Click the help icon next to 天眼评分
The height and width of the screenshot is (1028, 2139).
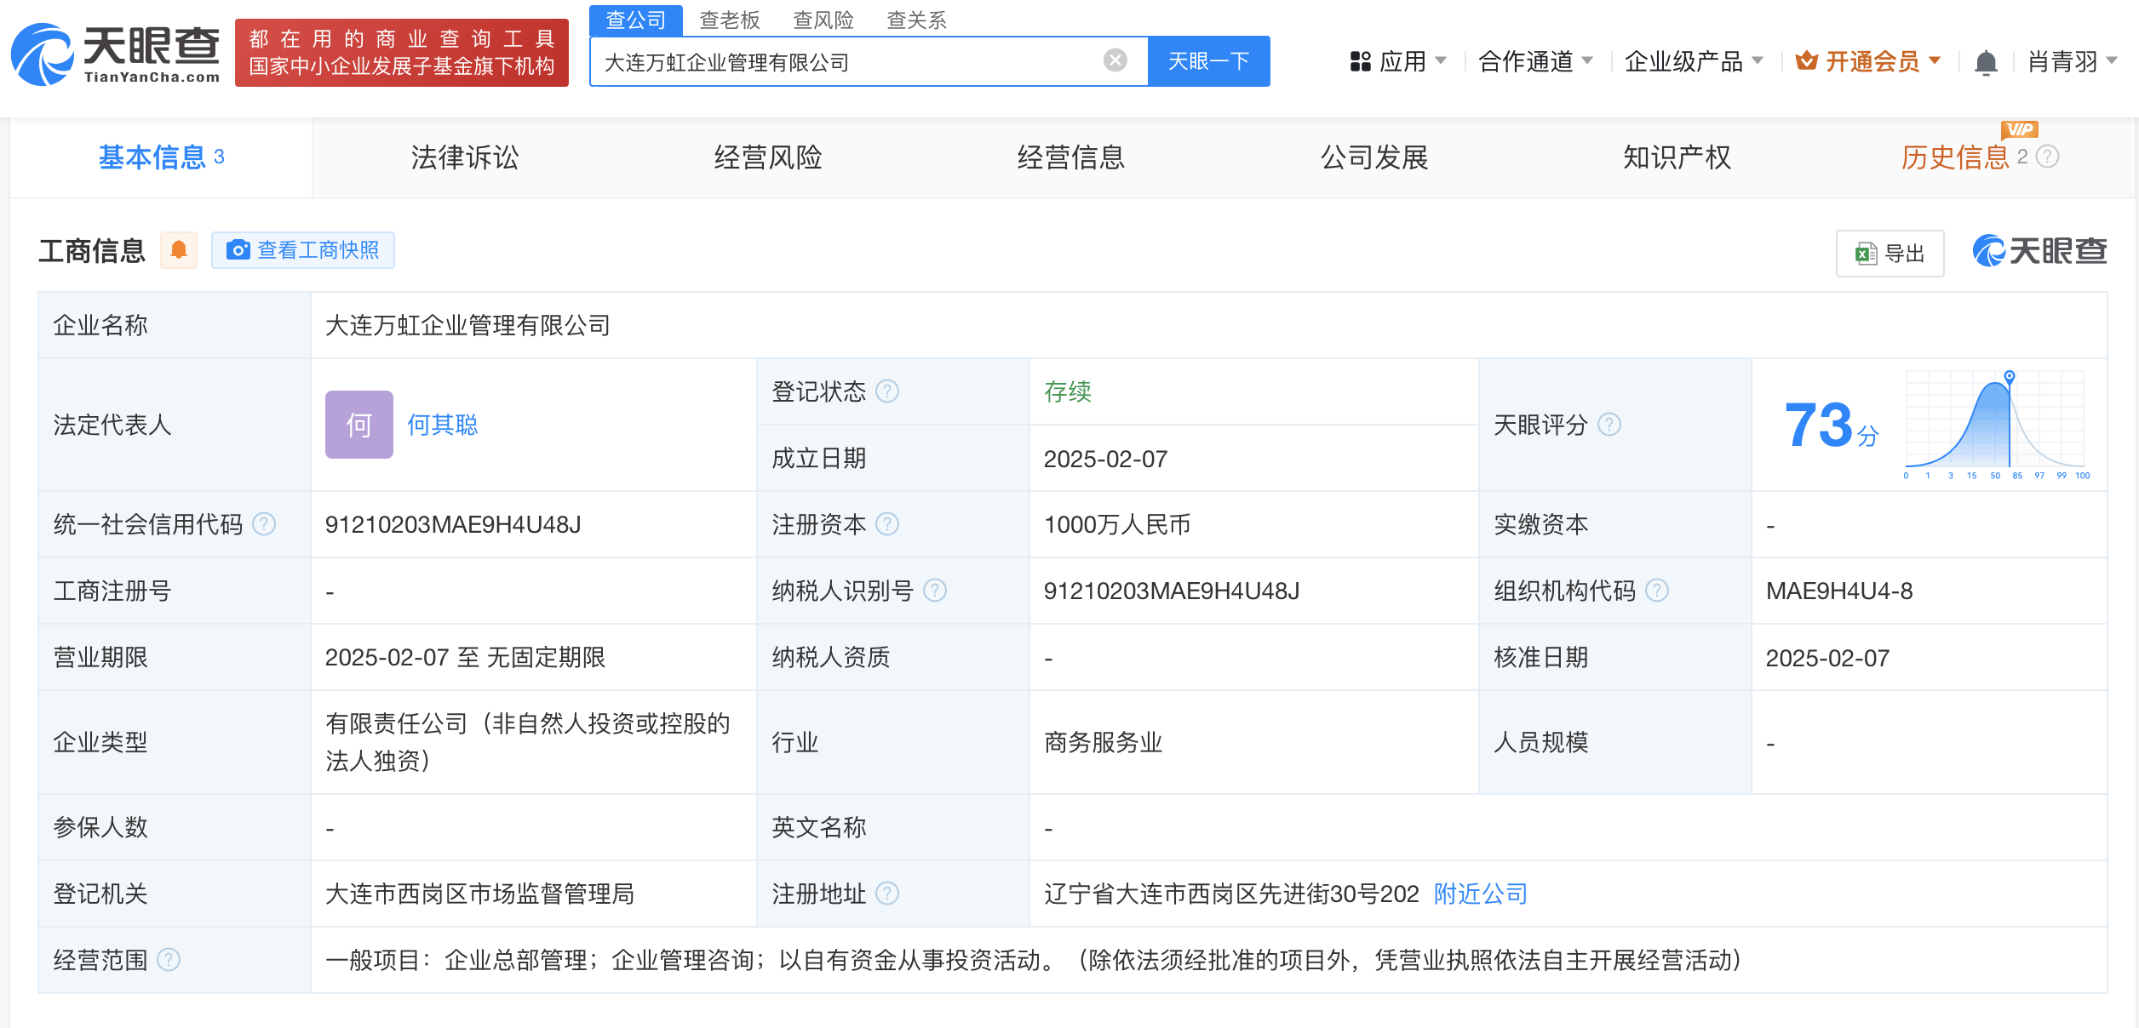1609,425
